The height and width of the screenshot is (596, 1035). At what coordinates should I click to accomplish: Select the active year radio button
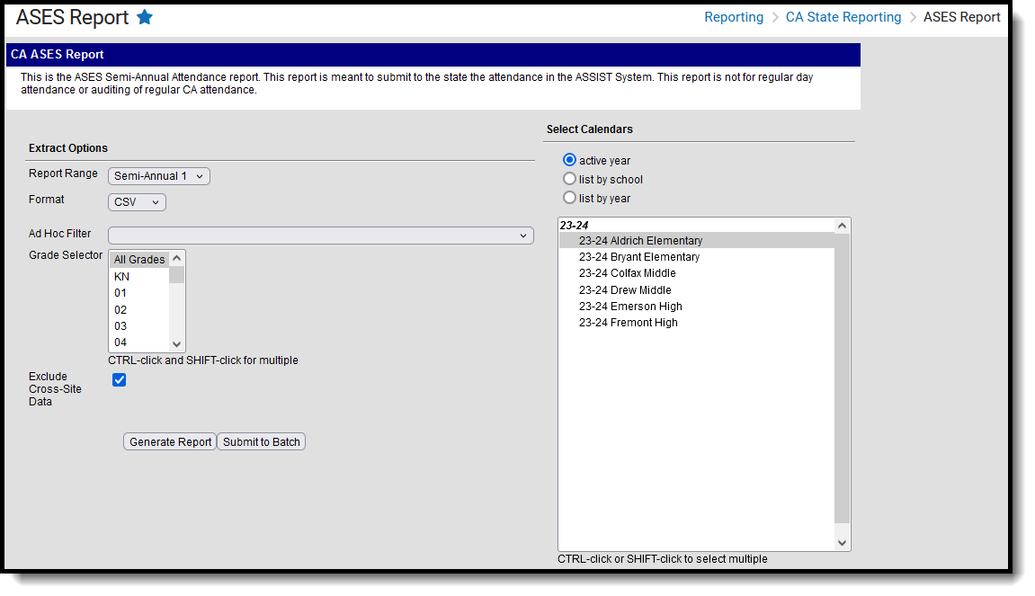[569, 160]
